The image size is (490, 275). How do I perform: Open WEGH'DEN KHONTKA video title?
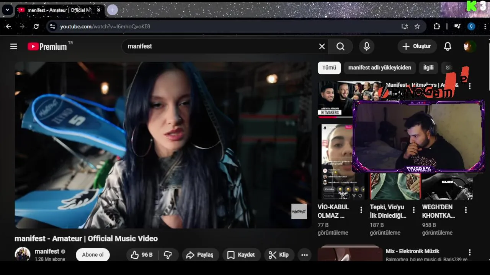(x=438, y=211)
